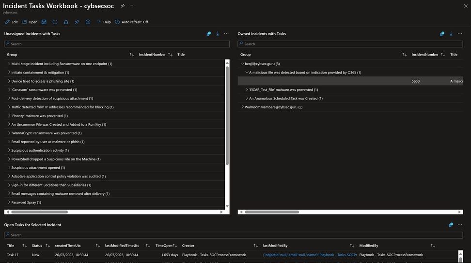Toggle Auto refresh: Off setting
Image resolution: width=471 pixels, height=263 pixels.
pyautogui.click(x=132, y=22)
